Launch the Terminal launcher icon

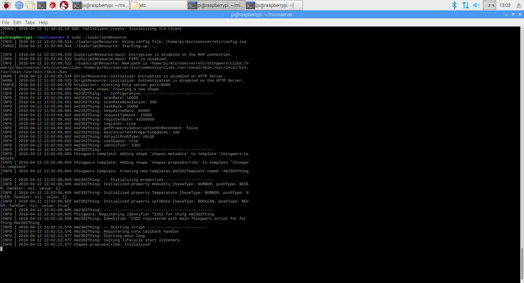[41, 5]
